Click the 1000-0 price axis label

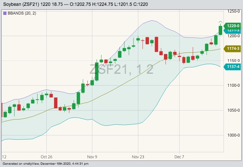point(233,135)
